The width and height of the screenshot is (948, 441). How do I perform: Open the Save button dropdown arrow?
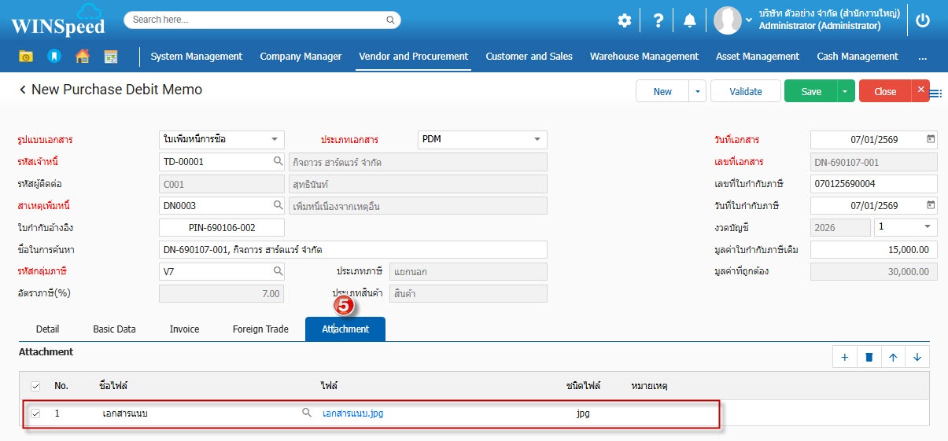tap(846, 91)
